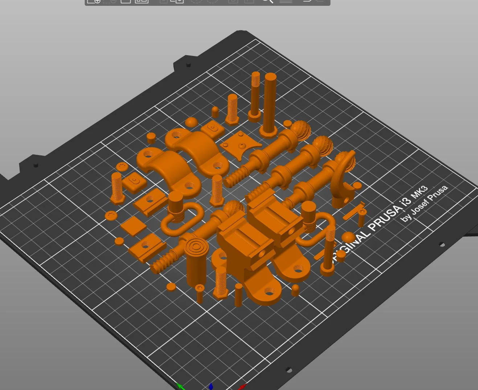Viewport: 478px width, 390px height.
Task: Select the hex bolt beside the ringed cylinder
Action: [221, 283]
